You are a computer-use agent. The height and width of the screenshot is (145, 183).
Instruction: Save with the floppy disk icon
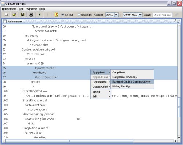[23, 15]
